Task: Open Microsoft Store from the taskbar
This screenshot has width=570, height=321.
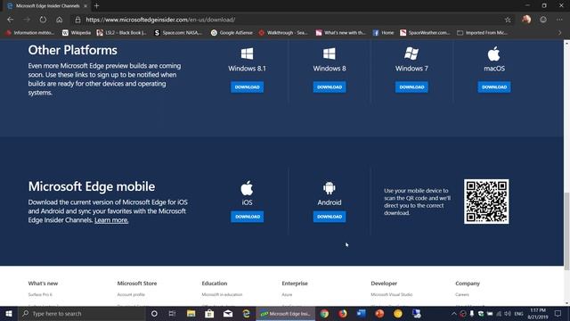Action: pos(209,313)
